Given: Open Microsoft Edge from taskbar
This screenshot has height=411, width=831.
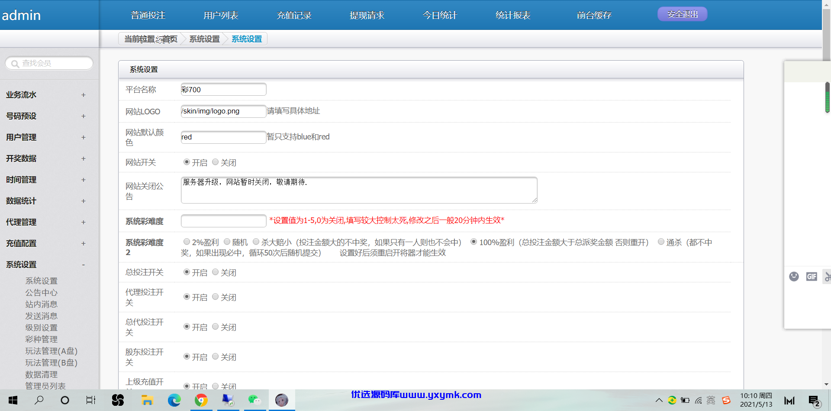Looking at the screenshot, I should pos(174,400).
